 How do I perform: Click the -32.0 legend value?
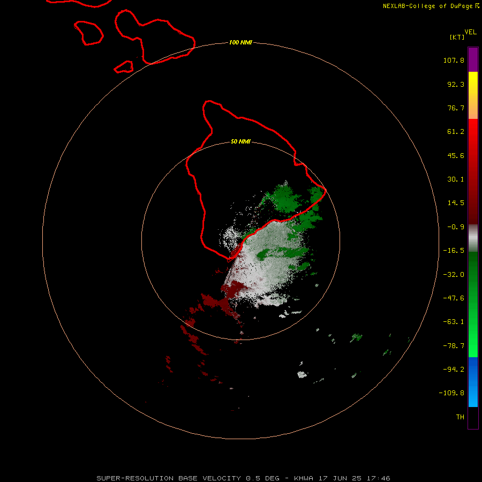point(454,275)
